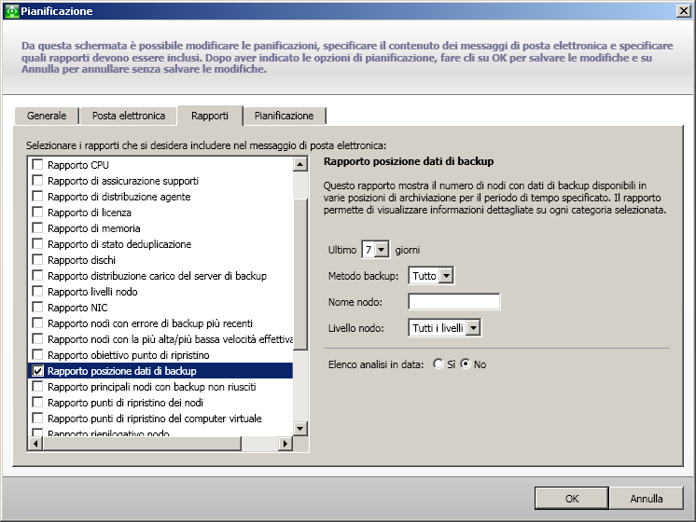
Task: Open the Ultimo giorni dropdown
Action: point(382,250)
